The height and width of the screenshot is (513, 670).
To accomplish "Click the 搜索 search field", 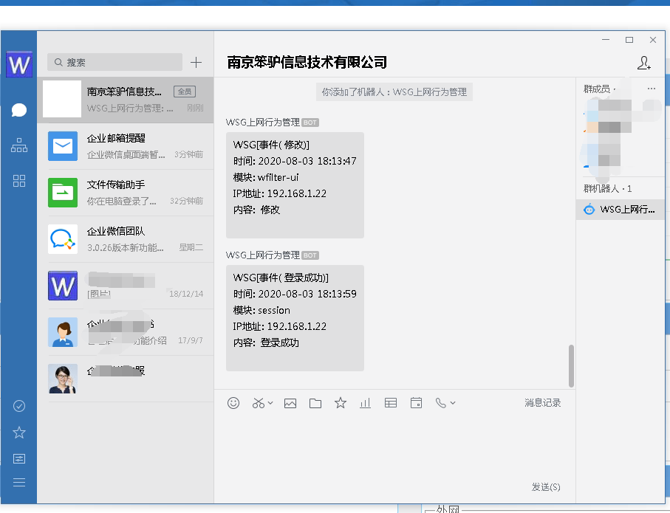I will (114, 63).
